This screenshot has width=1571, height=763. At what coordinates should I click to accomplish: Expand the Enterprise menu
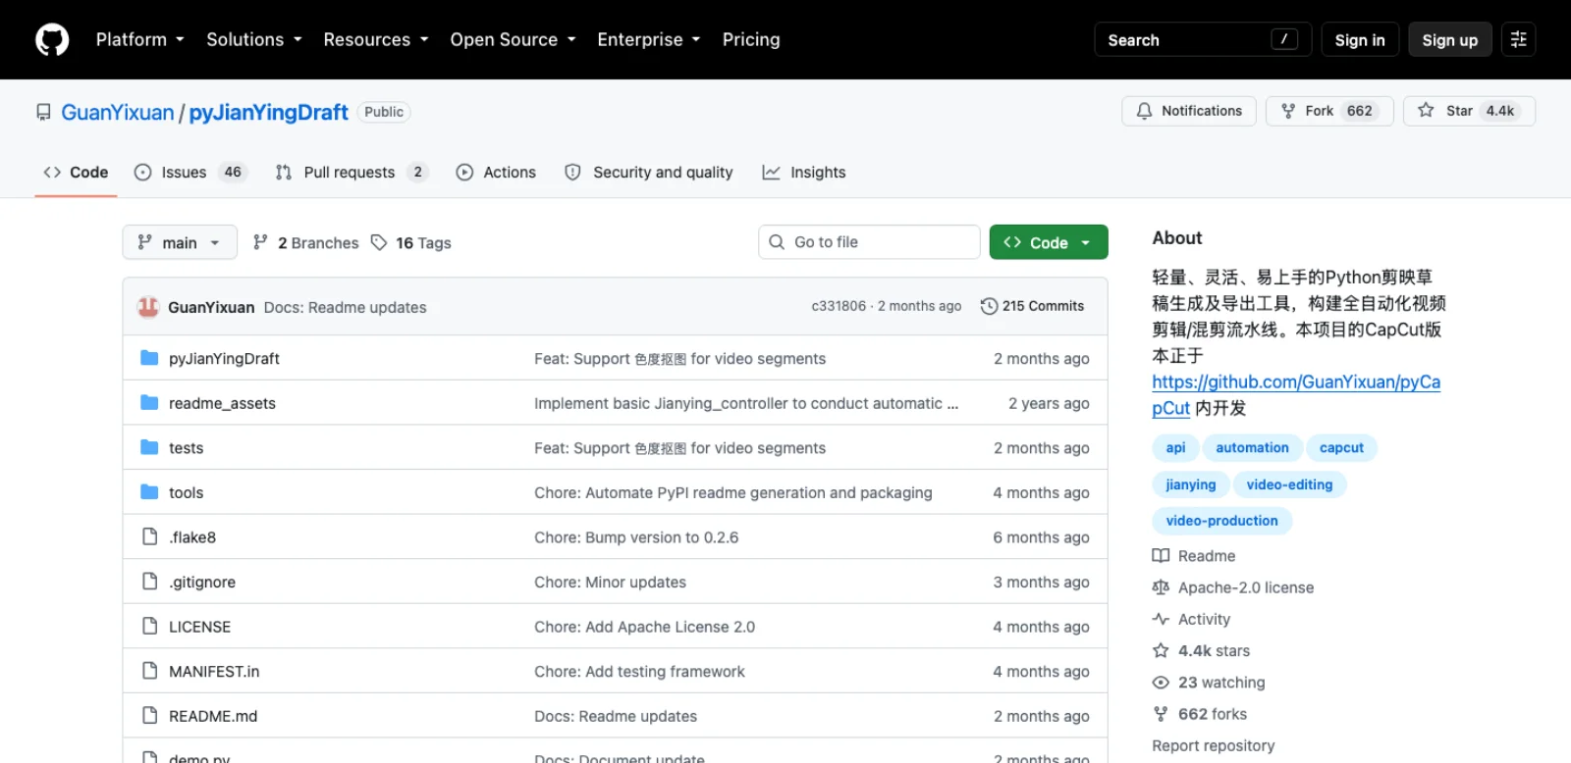point(649,40)
